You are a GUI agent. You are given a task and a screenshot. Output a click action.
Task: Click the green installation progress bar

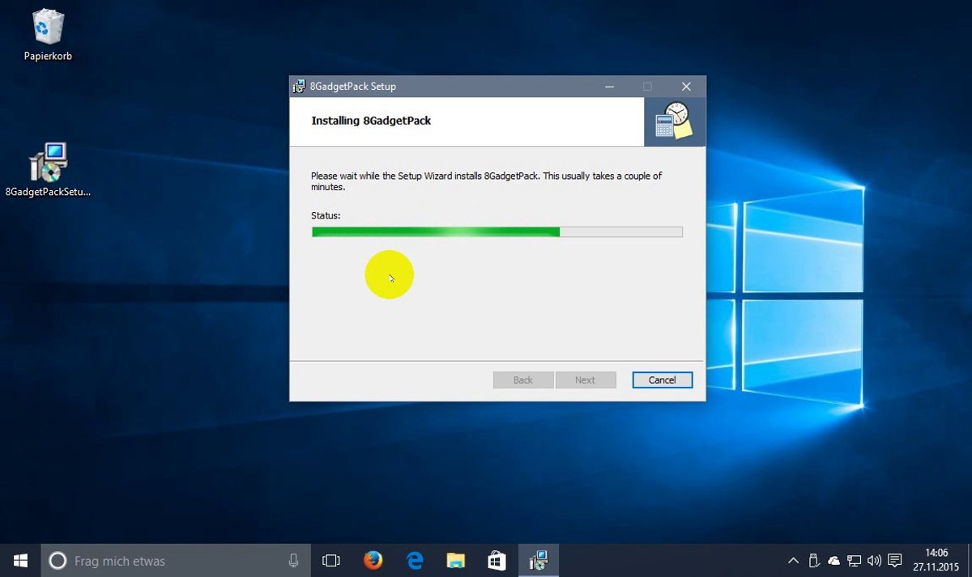[434, 231]
